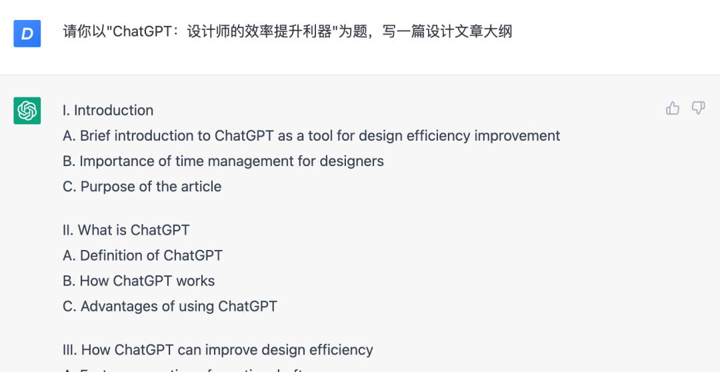Click the thumbs up icon
The width and height of the screenshot is (720, 372).
tap(672, 108)
